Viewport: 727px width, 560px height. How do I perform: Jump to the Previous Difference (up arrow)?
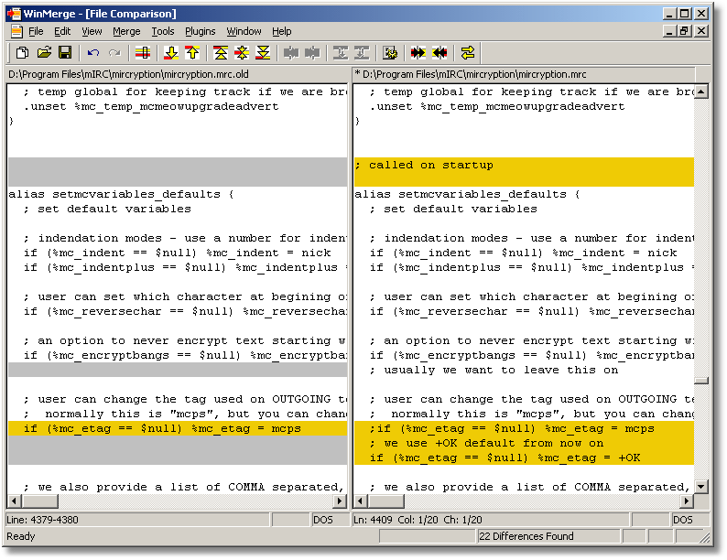192,53
